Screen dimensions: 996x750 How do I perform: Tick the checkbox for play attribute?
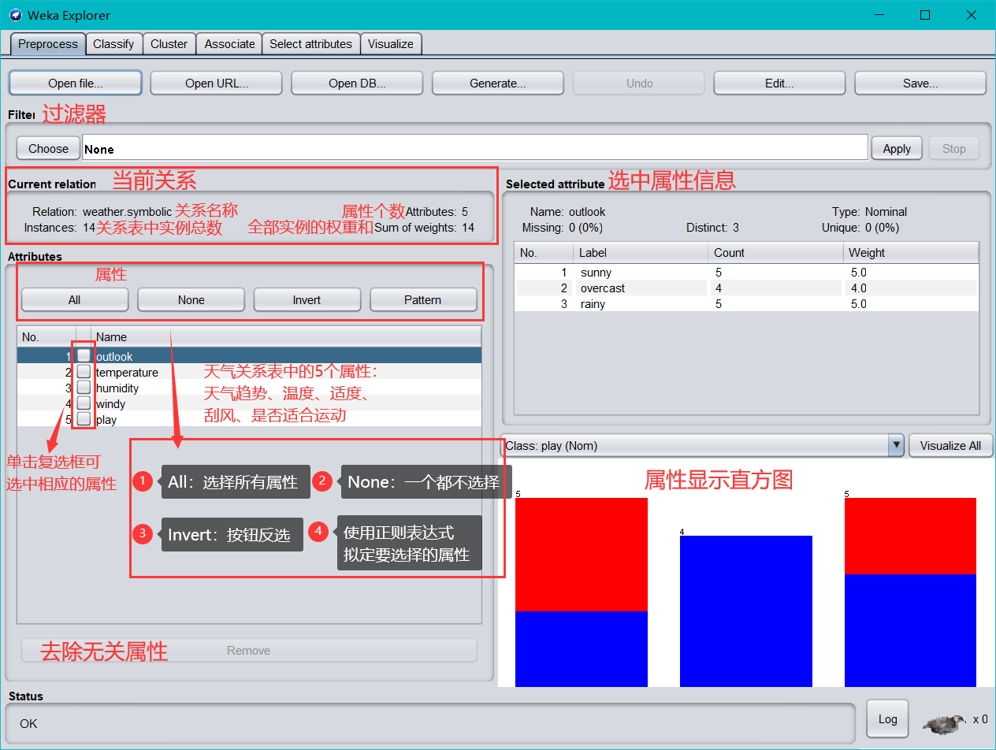(x=84, y=419)
